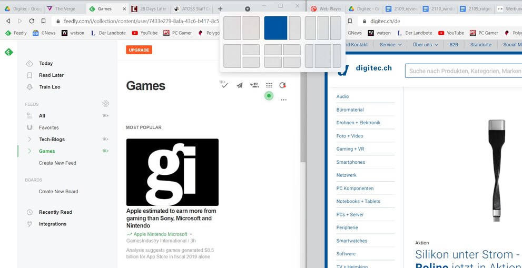Open Favorites in Feedly sidebar
The image size is (522, 268).
pos(48,127)
